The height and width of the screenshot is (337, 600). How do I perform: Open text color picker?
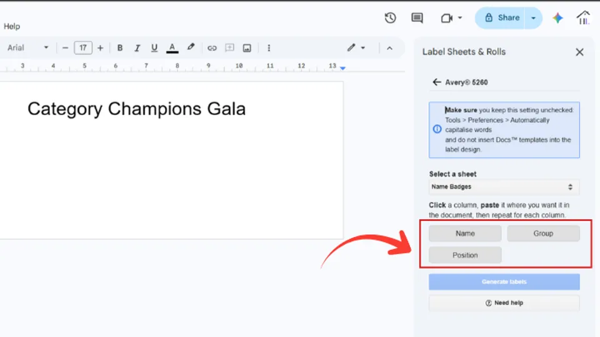click(172, 48)
